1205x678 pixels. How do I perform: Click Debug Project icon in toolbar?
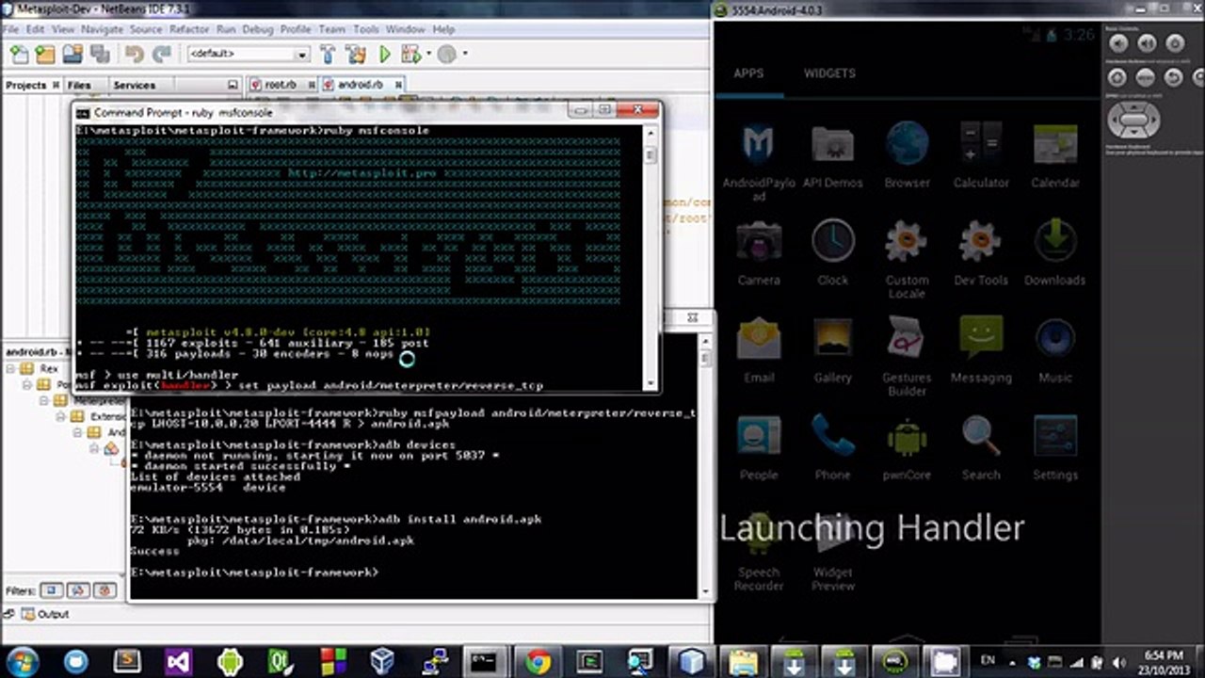click(x=411, y=55)
